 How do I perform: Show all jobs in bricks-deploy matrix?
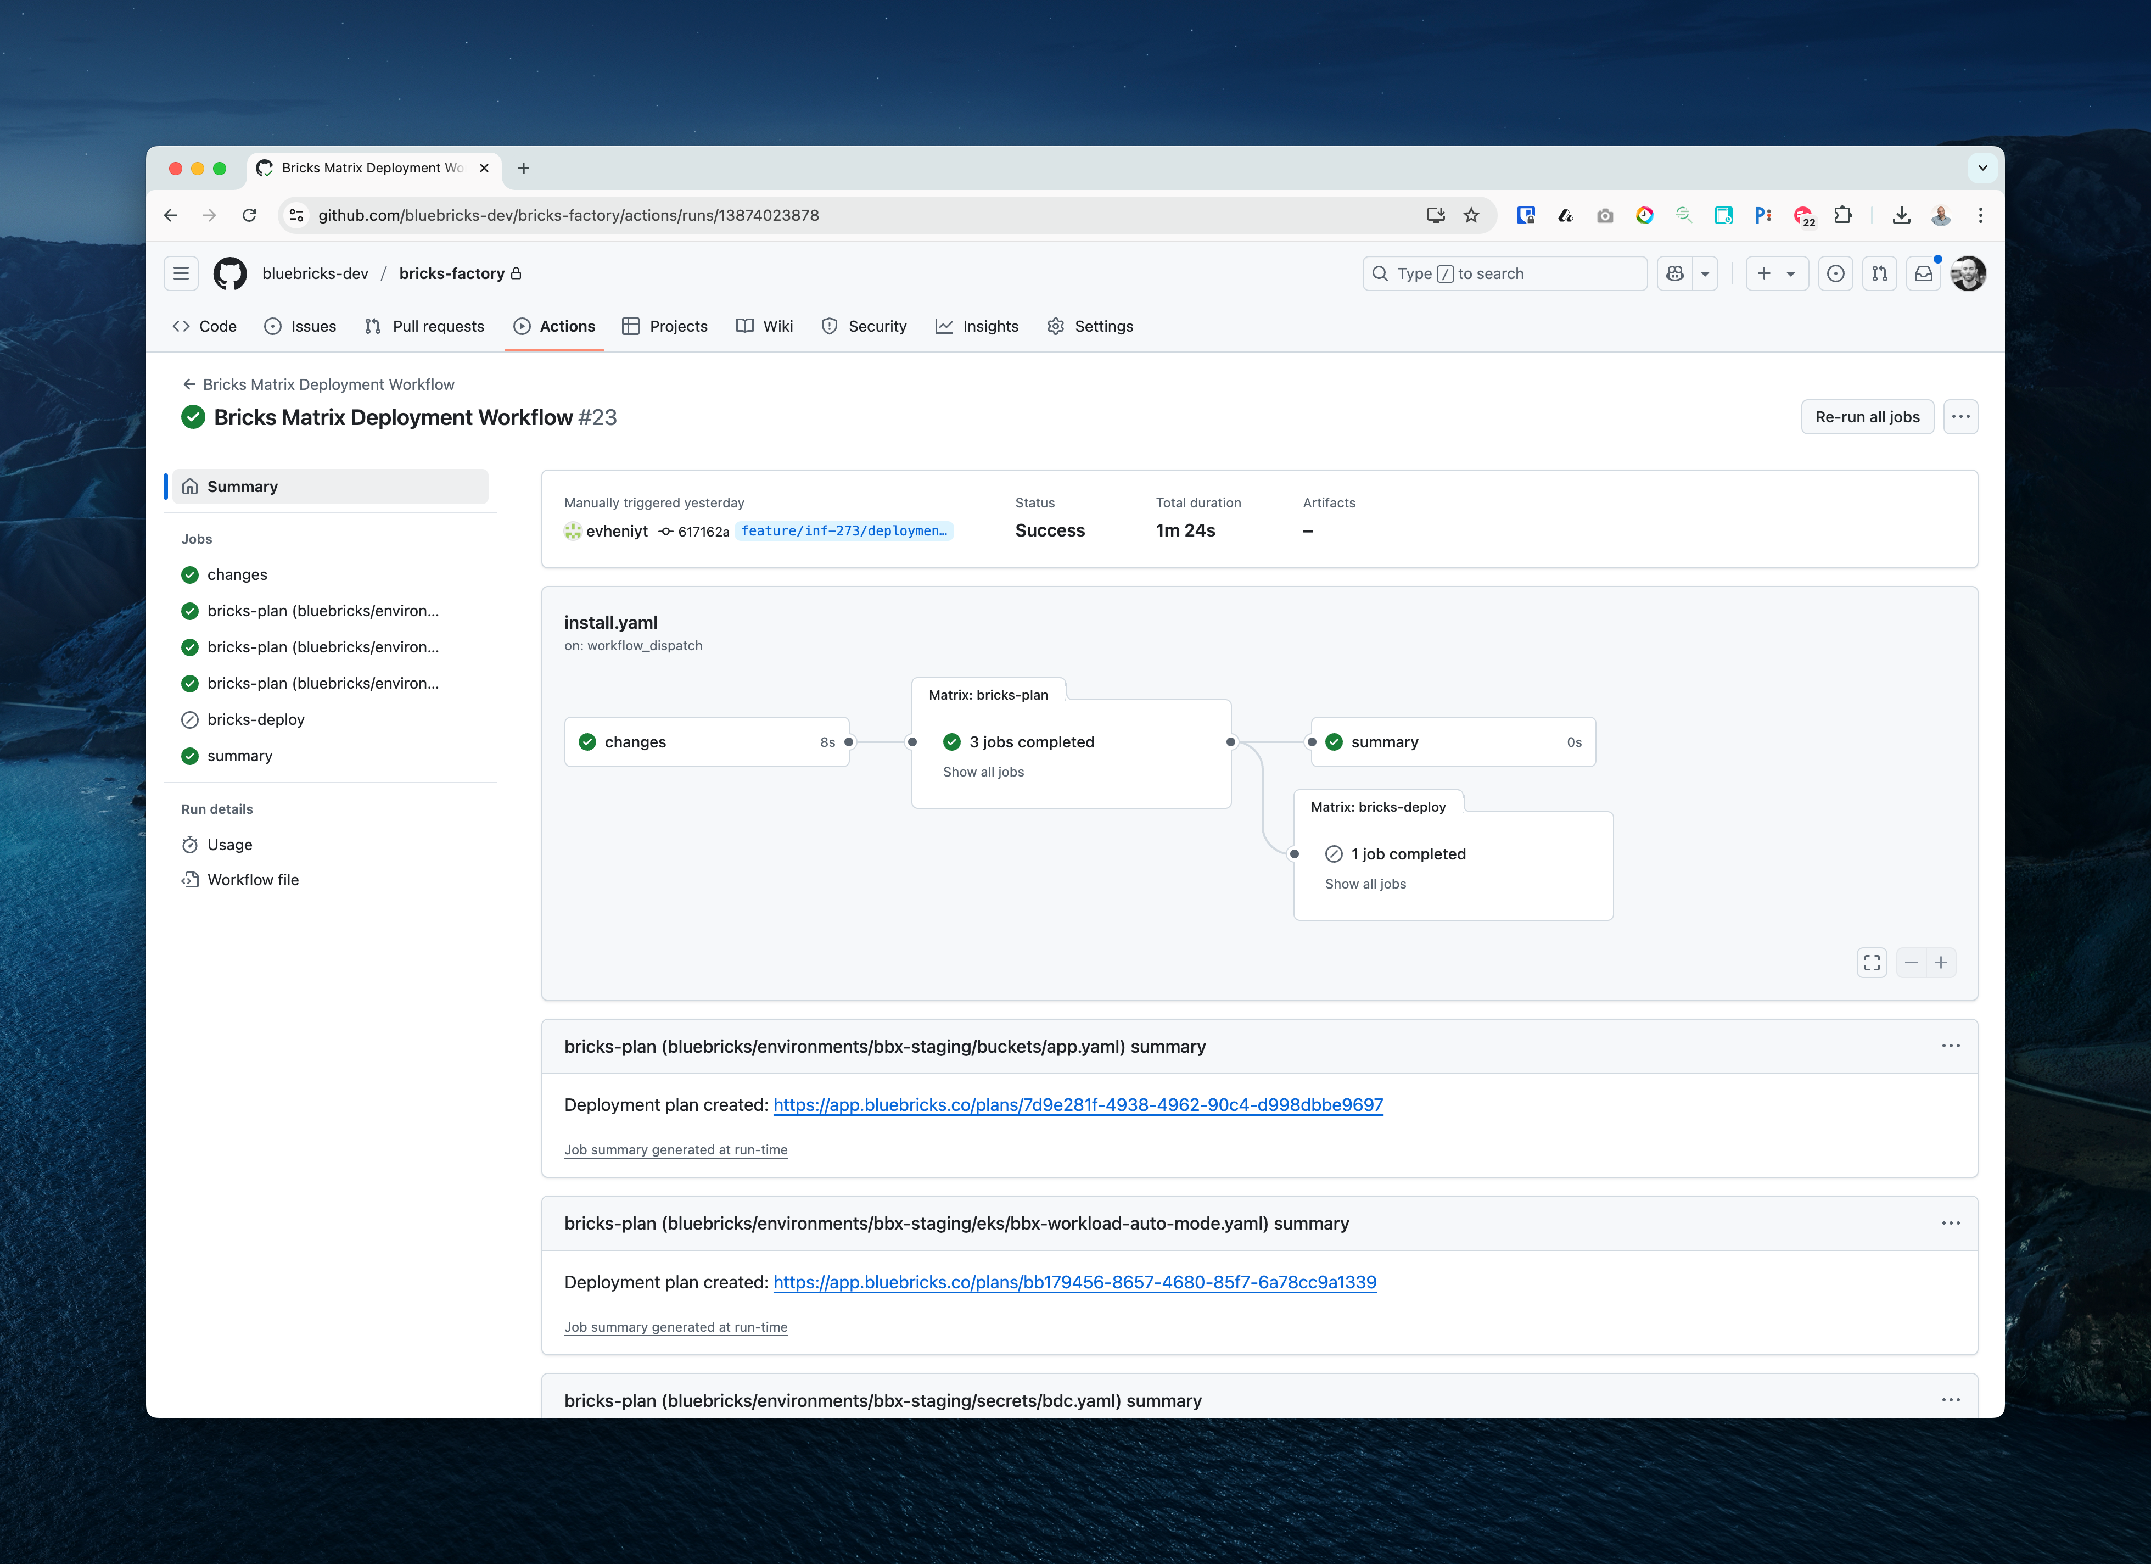[1365, 884]
